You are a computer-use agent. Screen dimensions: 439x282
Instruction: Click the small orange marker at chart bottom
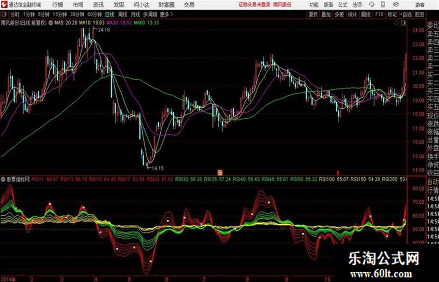click(x=220, y=173)
